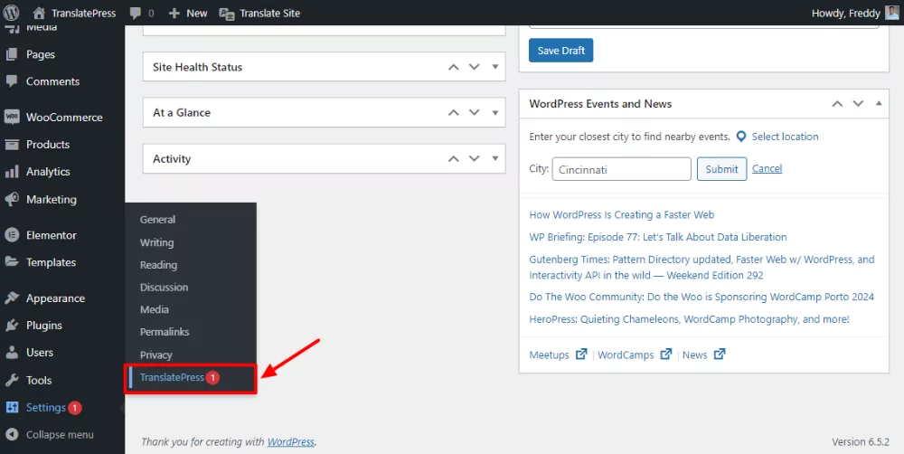Click the WordCamps link text

[626, 355]
